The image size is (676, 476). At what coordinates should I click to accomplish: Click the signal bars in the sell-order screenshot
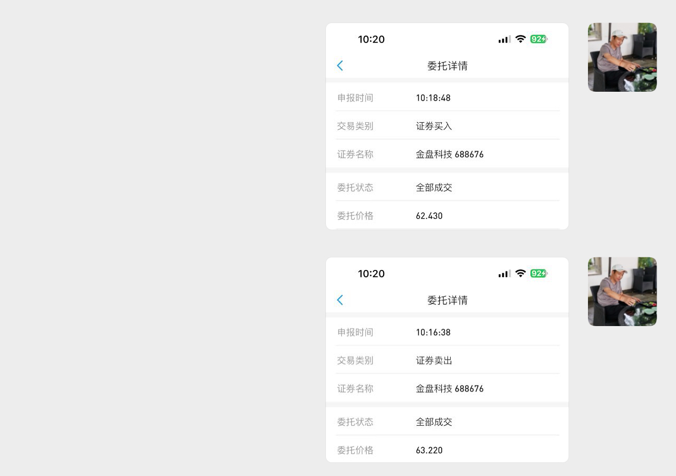pyautogui.click(x=504, y=274)
